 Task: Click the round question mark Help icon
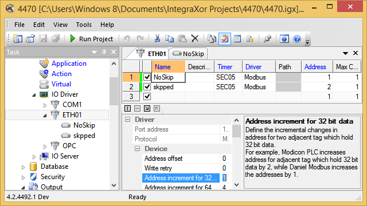[297, 38]
